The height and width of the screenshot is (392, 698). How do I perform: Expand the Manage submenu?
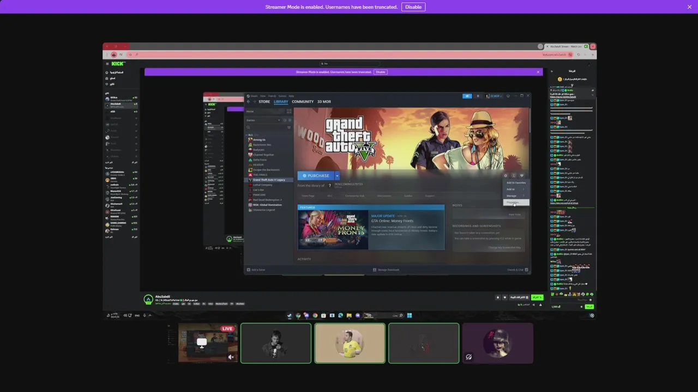coord(516,195)
